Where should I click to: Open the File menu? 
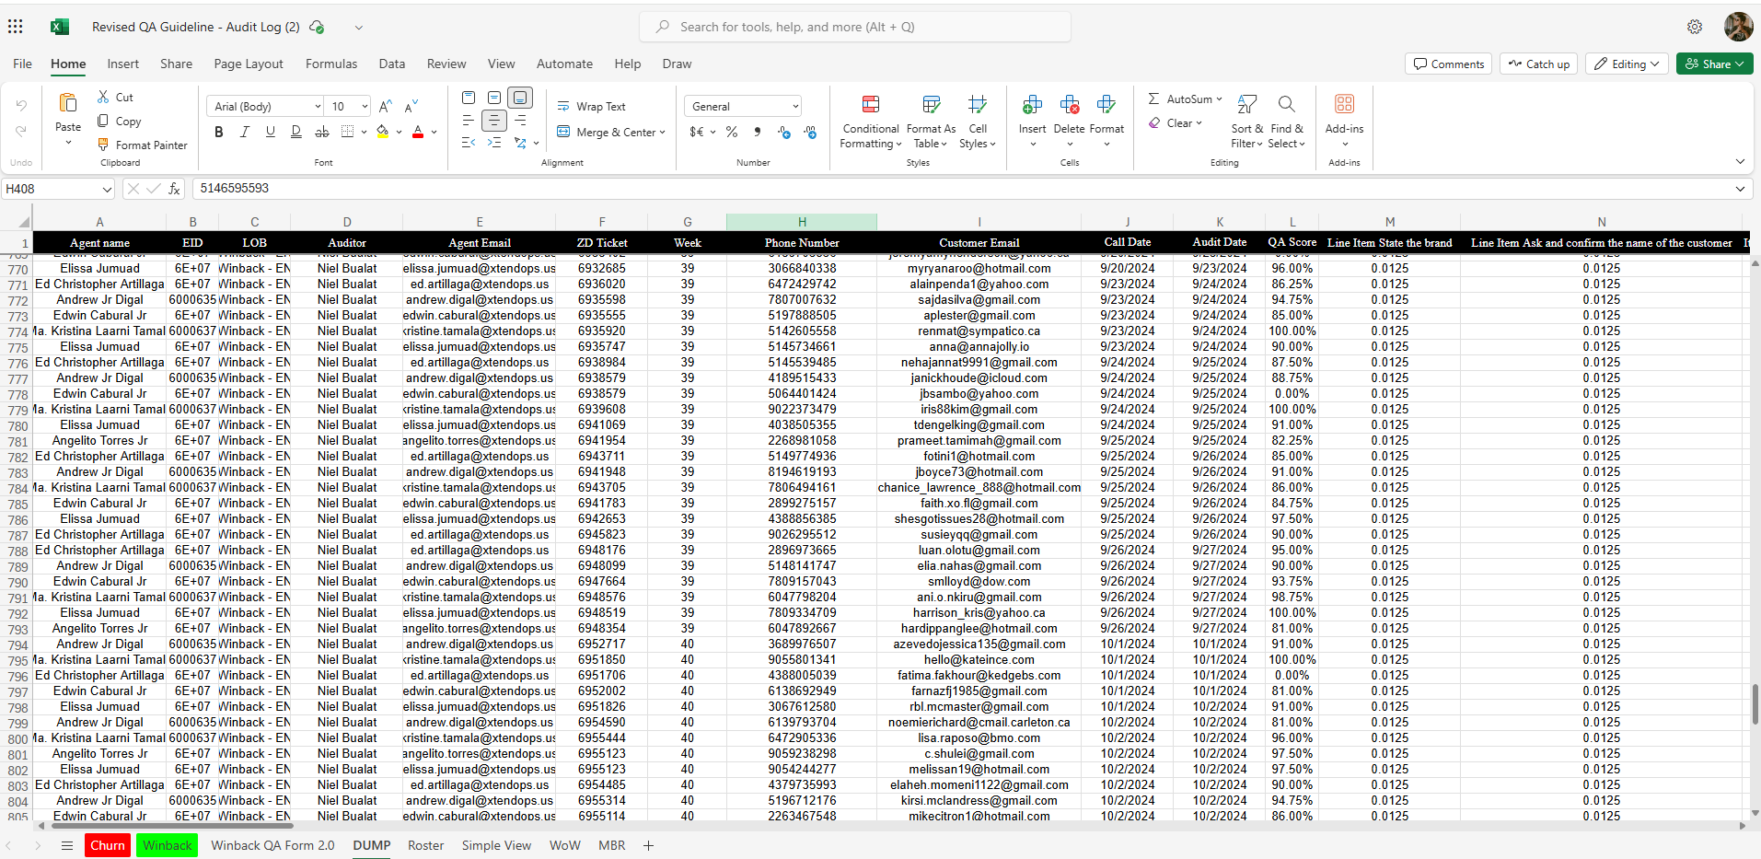point(23,64)
